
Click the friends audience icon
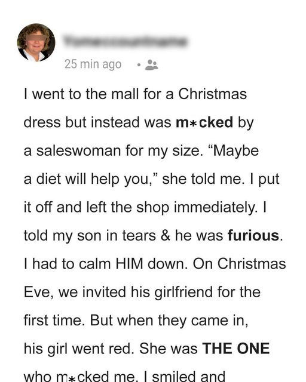coord(152,65)
